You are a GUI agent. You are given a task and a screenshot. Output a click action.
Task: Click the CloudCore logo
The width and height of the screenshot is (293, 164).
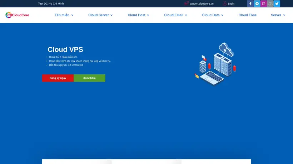pyautogui.click(x=17, y=15)
